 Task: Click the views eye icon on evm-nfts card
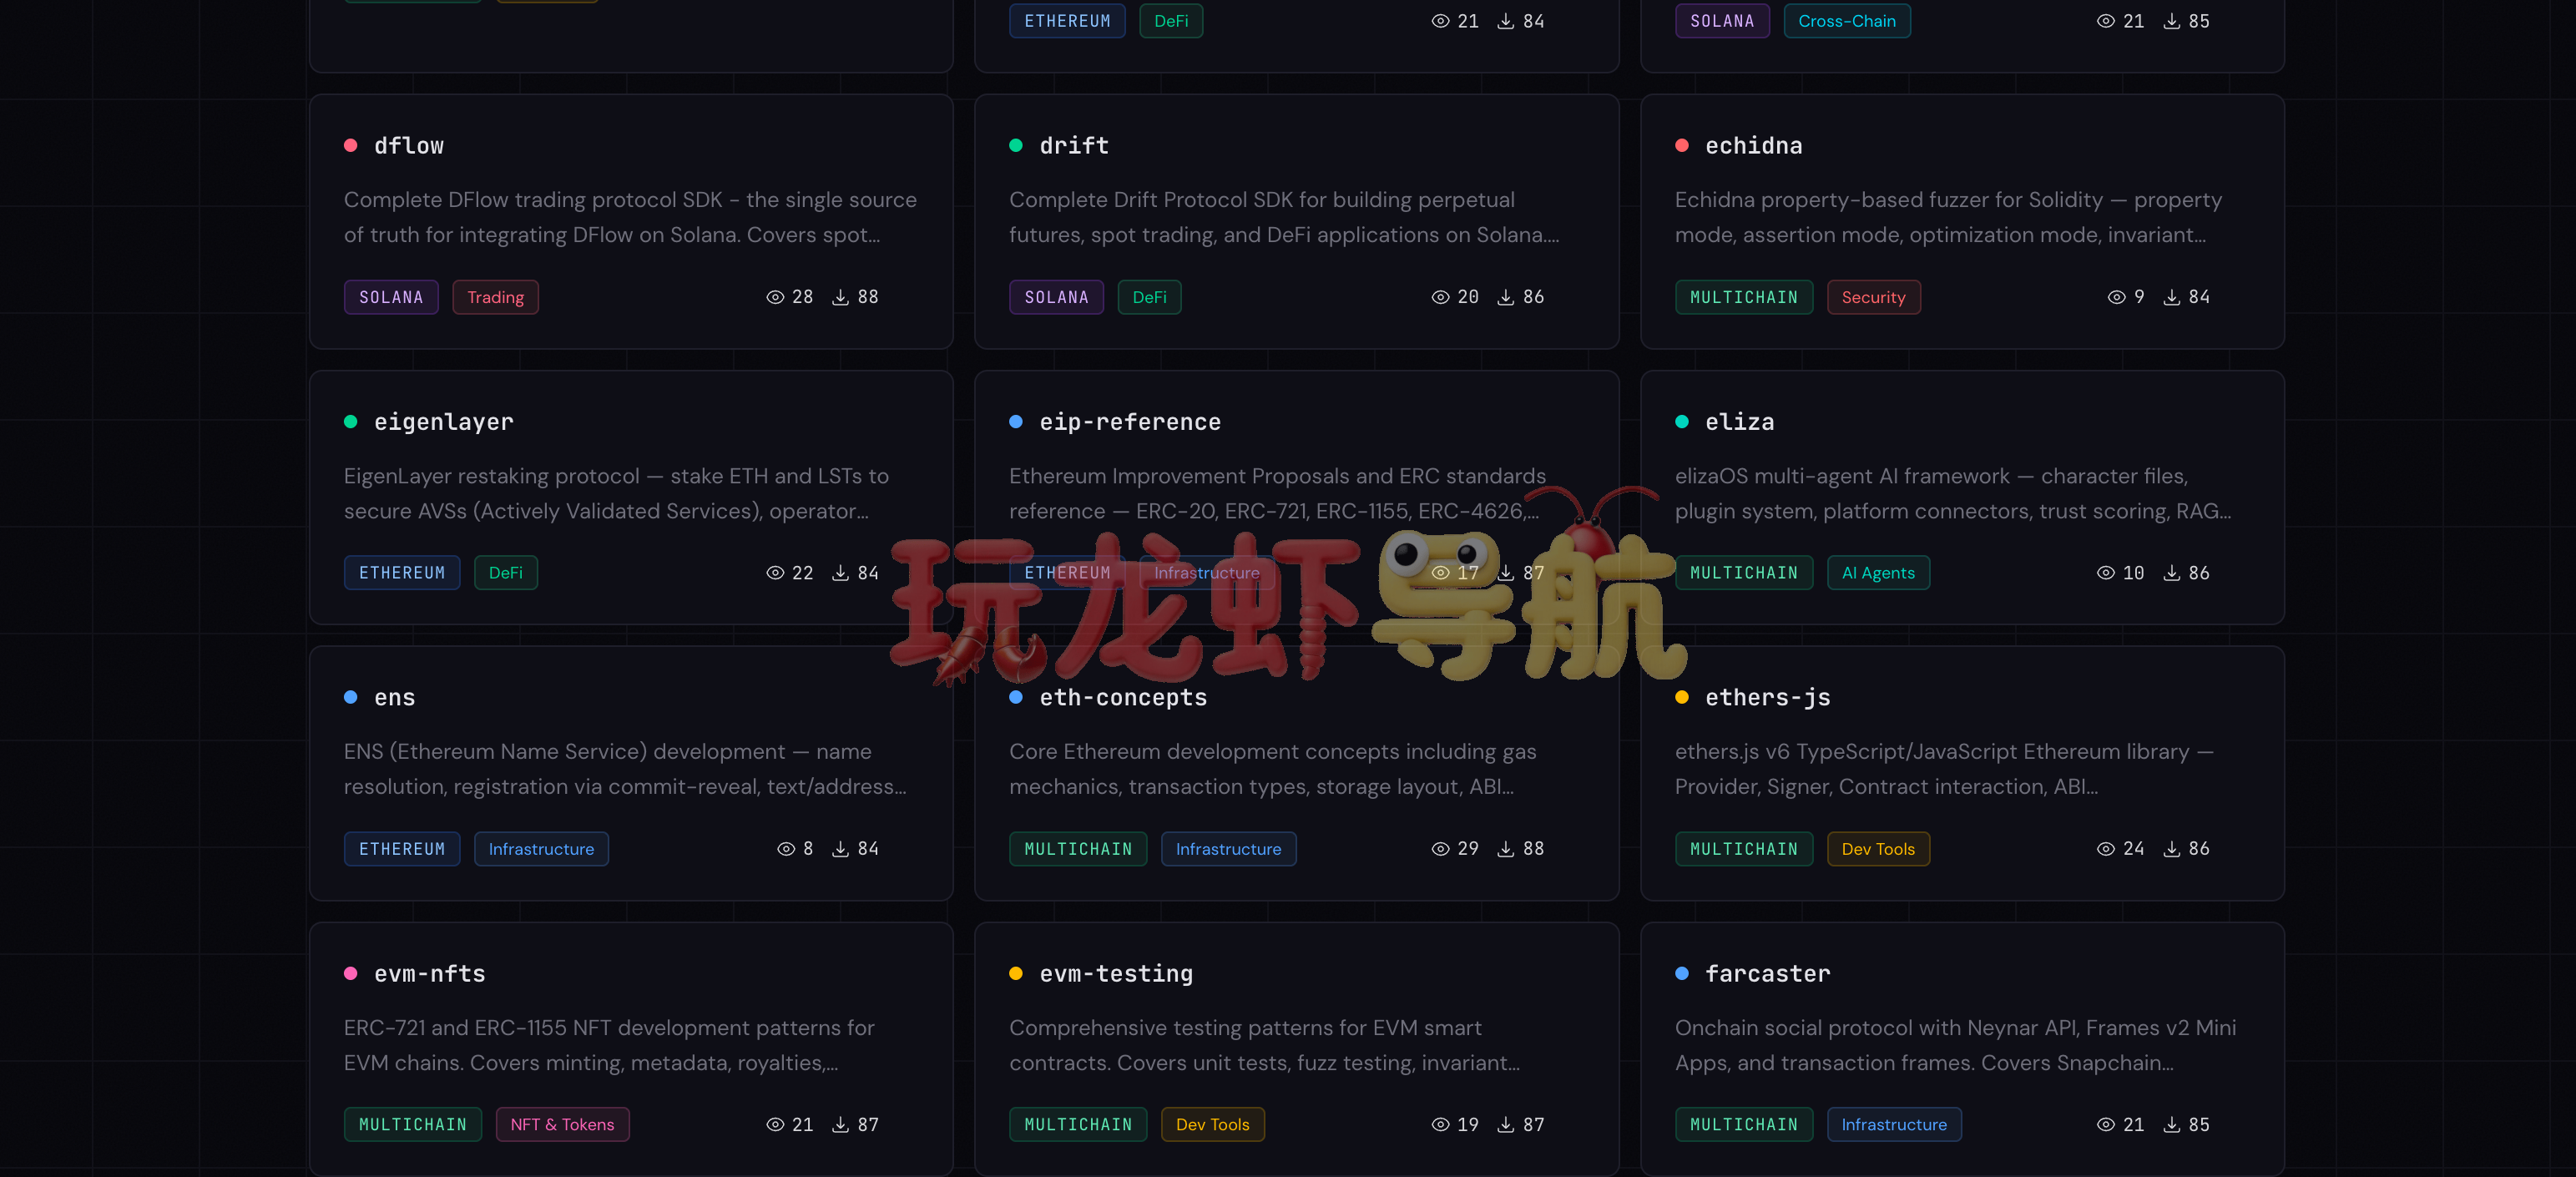coord(775,1125)
